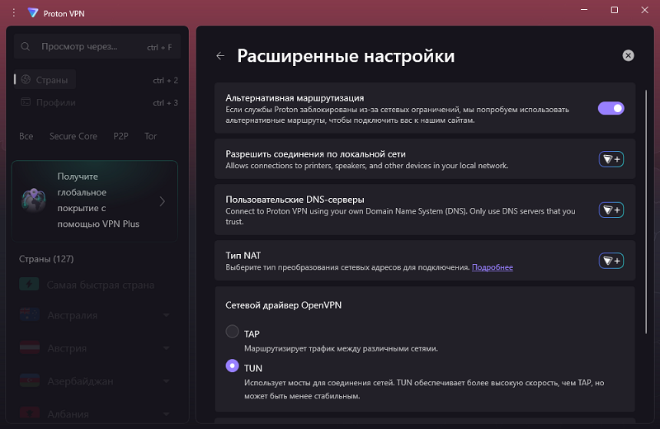Expand the Австрия country dropdown
The width and height of the screenshot is (660, 429).
(x=166, y=348)
